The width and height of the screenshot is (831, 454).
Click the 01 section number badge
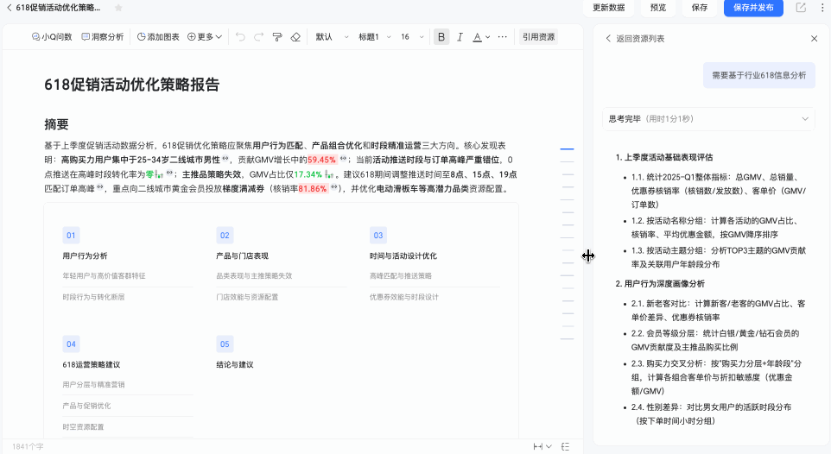(x=71, y=236)
